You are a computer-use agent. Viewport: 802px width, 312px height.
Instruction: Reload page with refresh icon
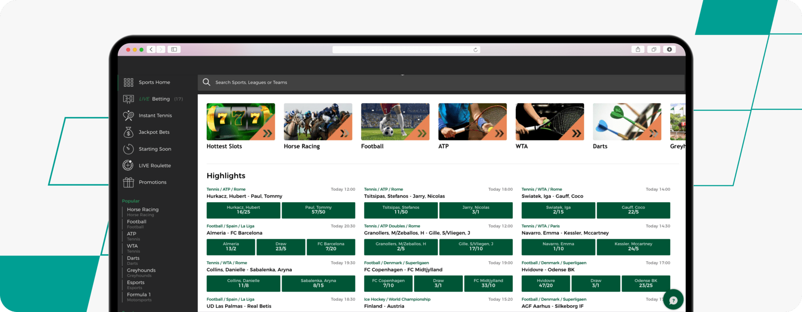475,50
